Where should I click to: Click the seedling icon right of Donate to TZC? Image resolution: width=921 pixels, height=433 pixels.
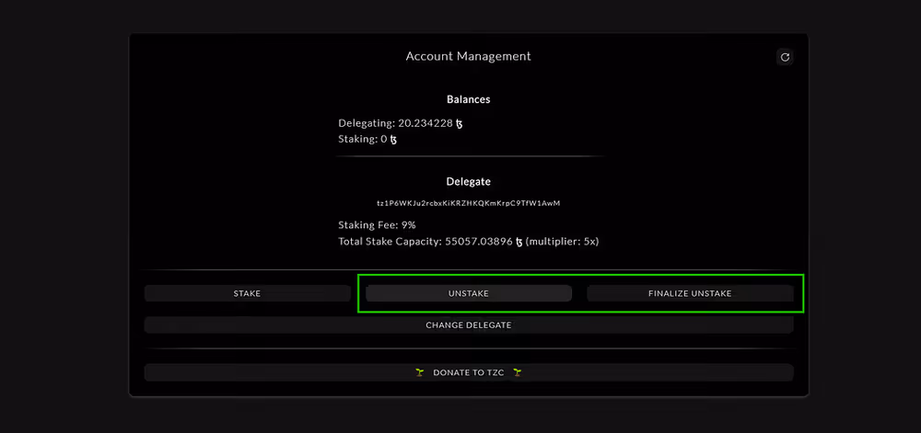tap(518, 372)
